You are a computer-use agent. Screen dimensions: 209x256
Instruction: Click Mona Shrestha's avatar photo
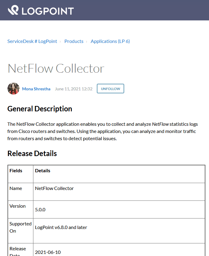[13, 89]
